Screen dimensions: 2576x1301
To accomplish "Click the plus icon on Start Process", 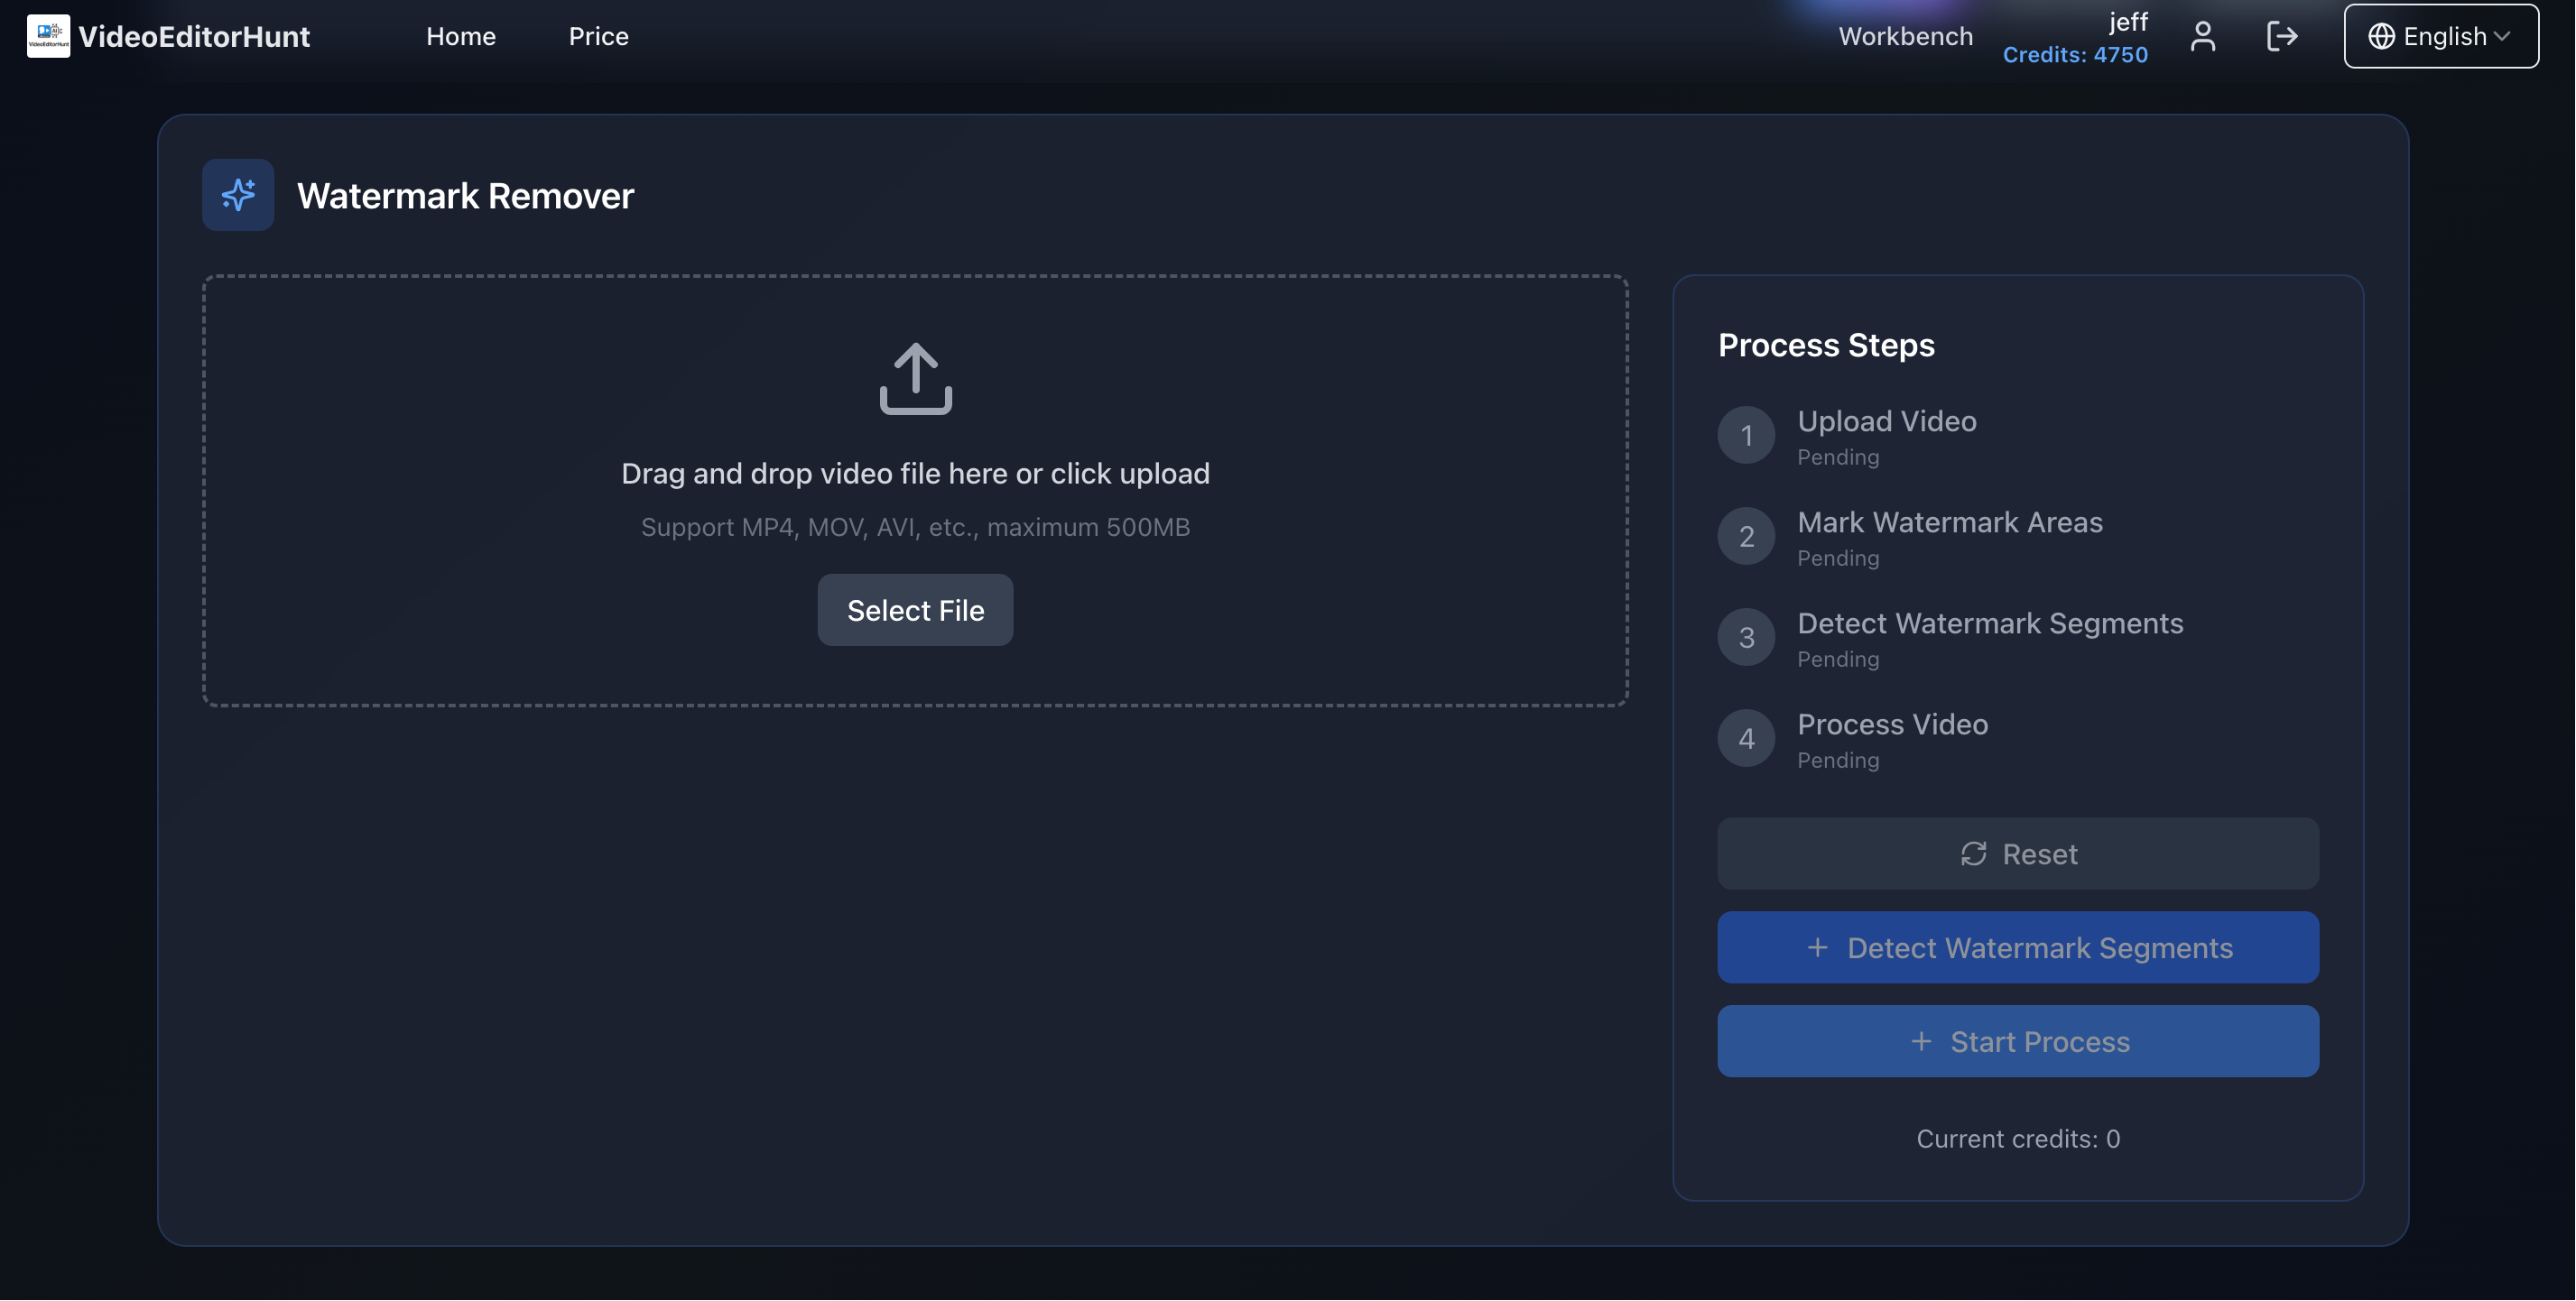I will pos(1923,1041).
